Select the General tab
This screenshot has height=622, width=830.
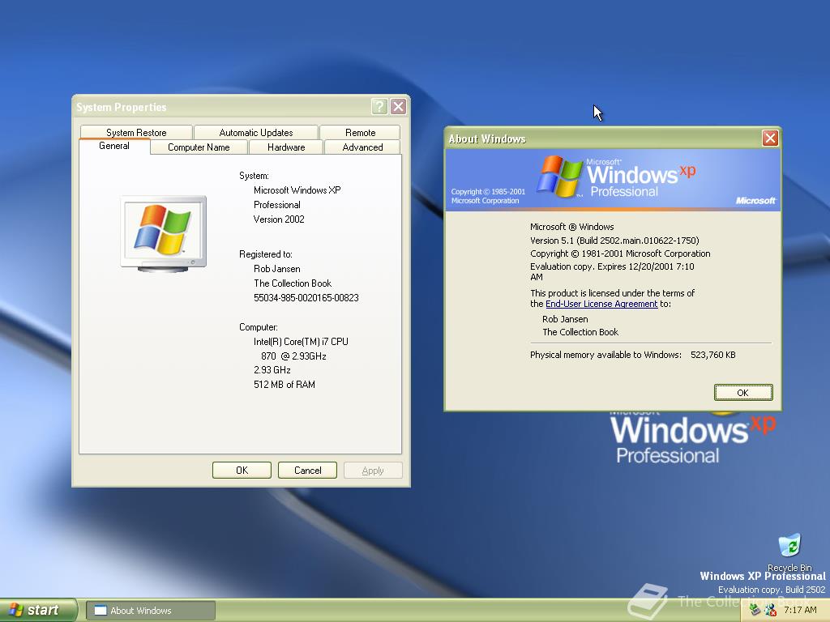[113, 146]
